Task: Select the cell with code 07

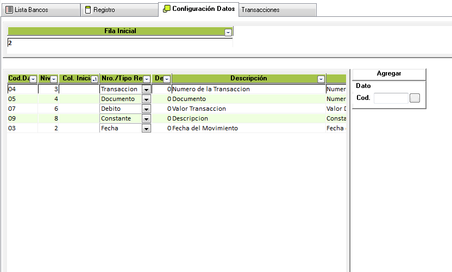Action: [x=22, y=109]
